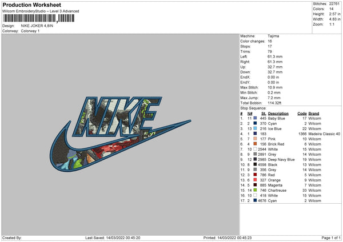Click the 'Page 1 of 1' footer
This screenshot has height=242, width=343.
tap(331, 237)
